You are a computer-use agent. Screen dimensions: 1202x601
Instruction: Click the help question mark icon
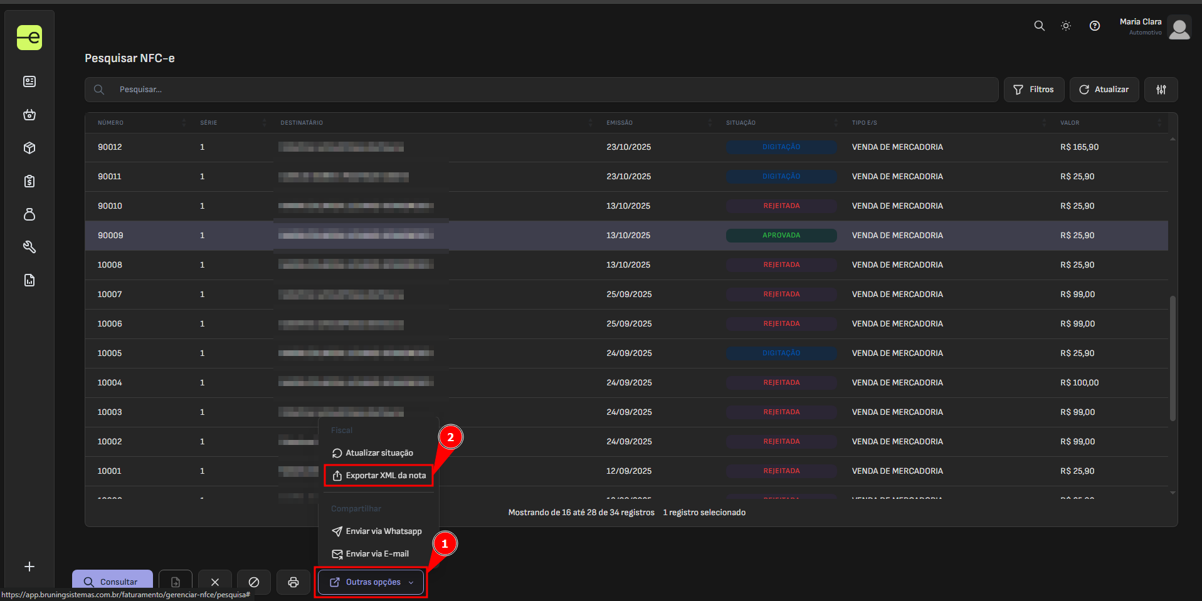[x=1094, y=26]
